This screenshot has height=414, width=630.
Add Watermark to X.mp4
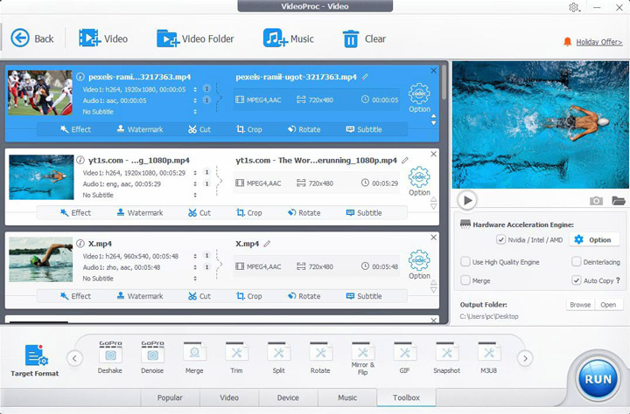pyautogui.click(x=140, y=296)
